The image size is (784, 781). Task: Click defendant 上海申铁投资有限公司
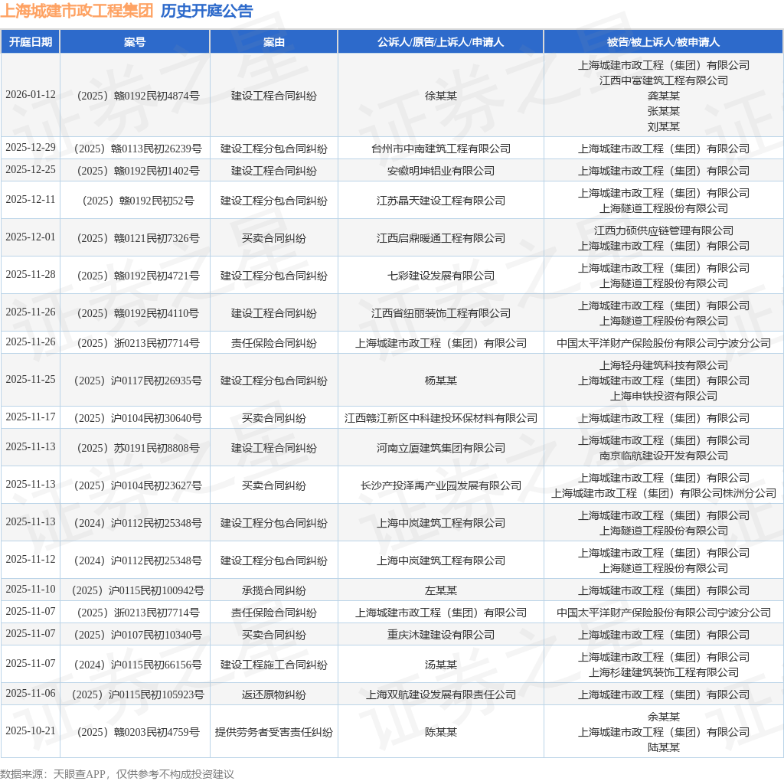point(664,396)
